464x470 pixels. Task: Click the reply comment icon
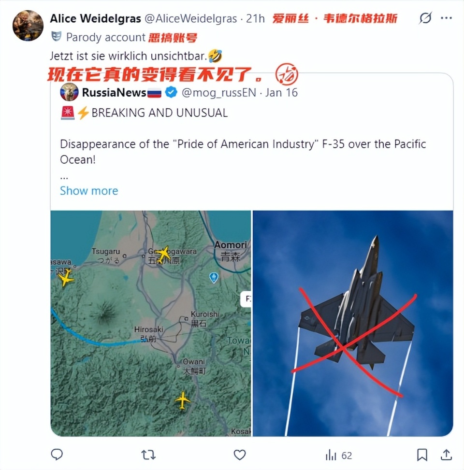[x=57, y=455]
